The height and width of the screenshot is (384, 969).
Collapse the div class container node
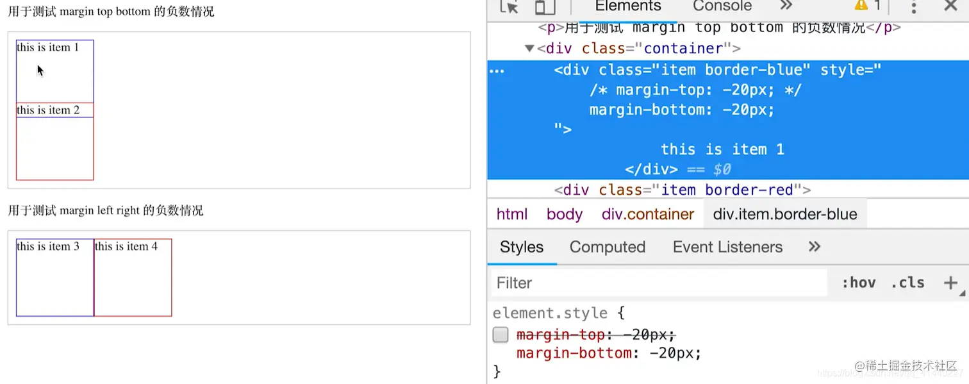point(529,49)
